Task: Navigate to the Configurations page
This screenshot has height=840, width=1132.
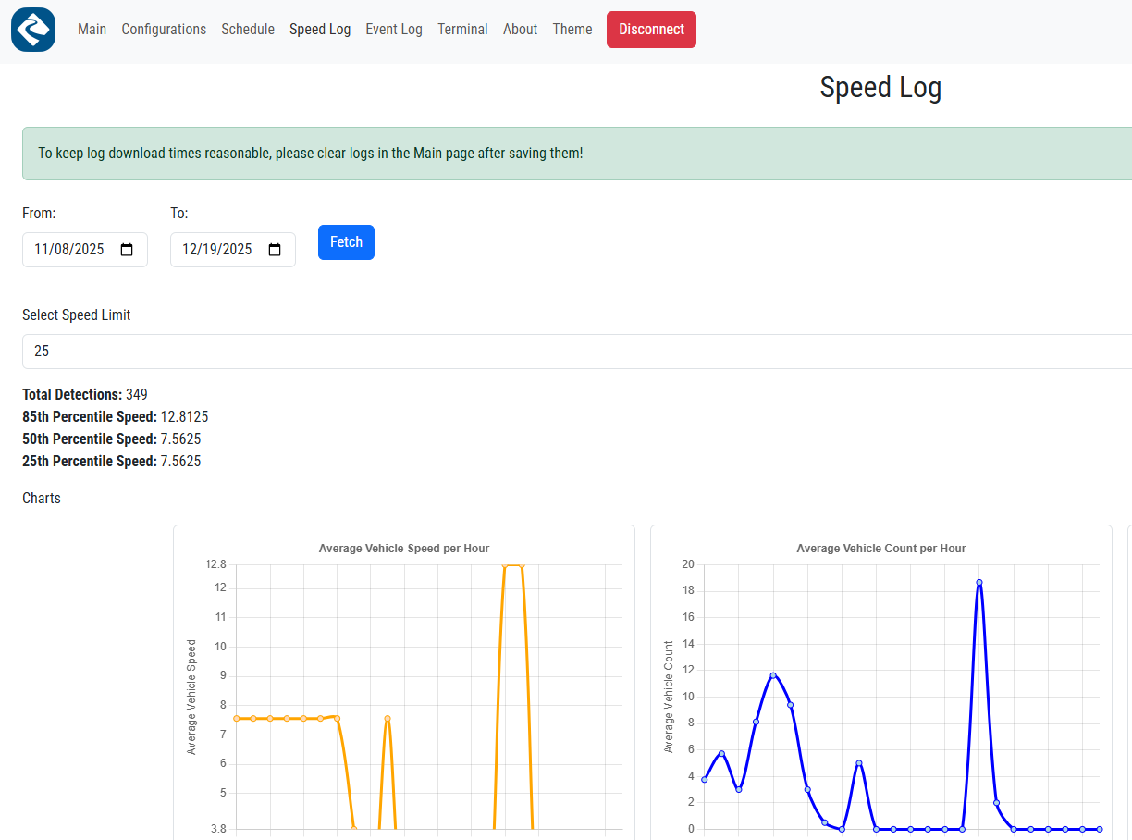Action: click(x=164, y=29)
